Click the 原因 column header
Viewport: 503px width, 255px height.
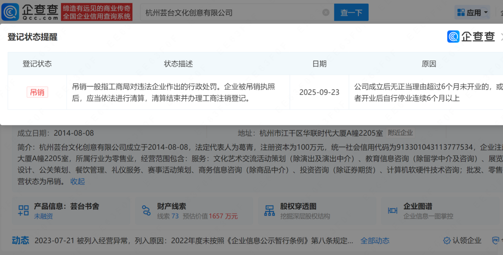(428, 64)
